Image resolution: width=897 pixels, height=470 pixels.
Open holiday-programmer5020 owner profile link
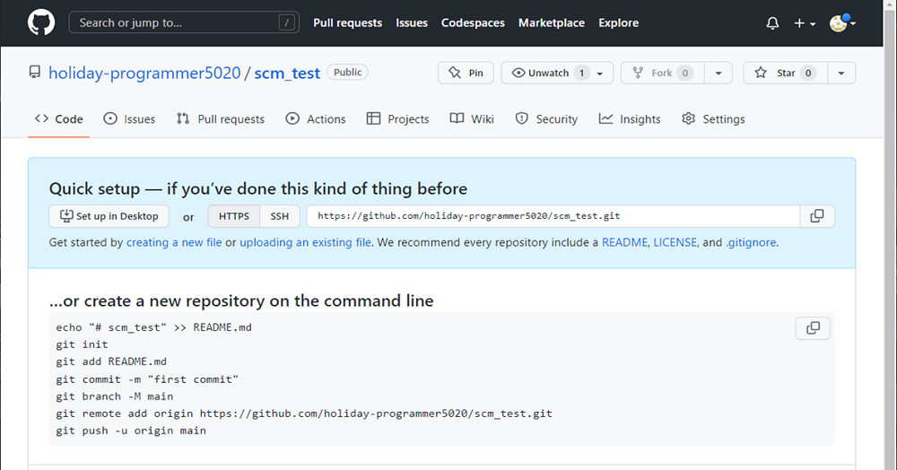(144, 74)
